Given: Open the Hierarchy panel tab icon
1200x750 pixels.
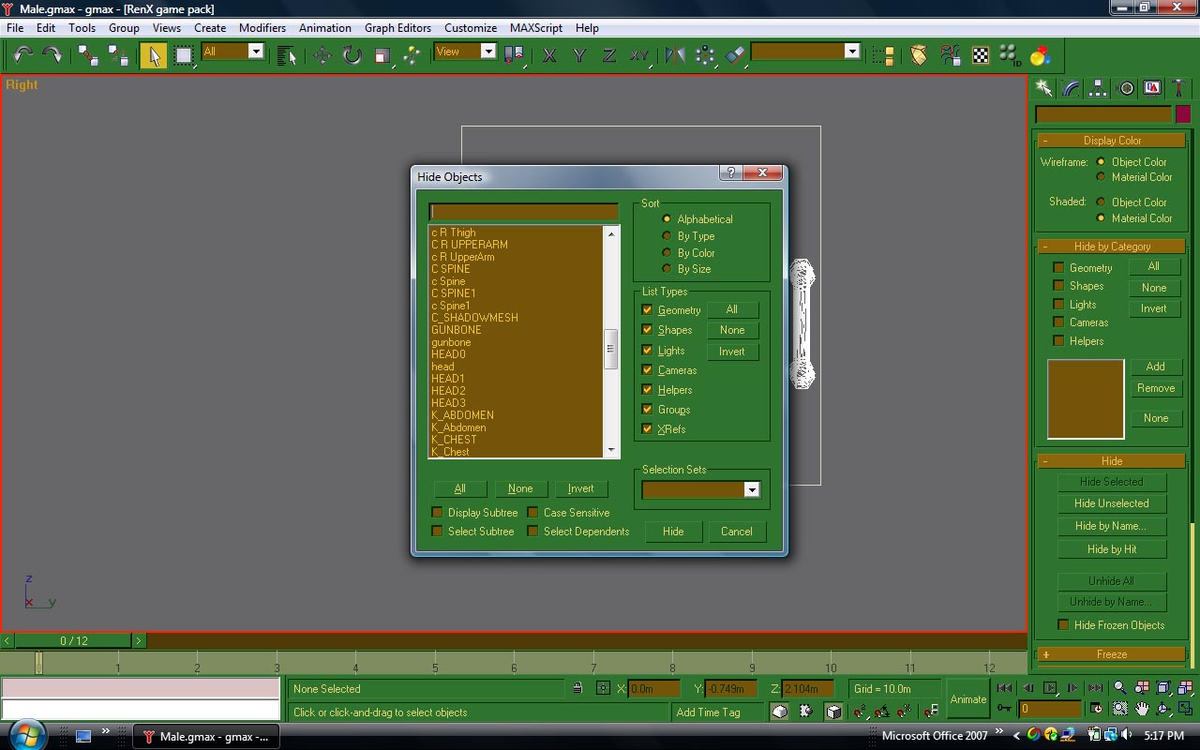Looking at the screenshot, I should [1098, 88].
